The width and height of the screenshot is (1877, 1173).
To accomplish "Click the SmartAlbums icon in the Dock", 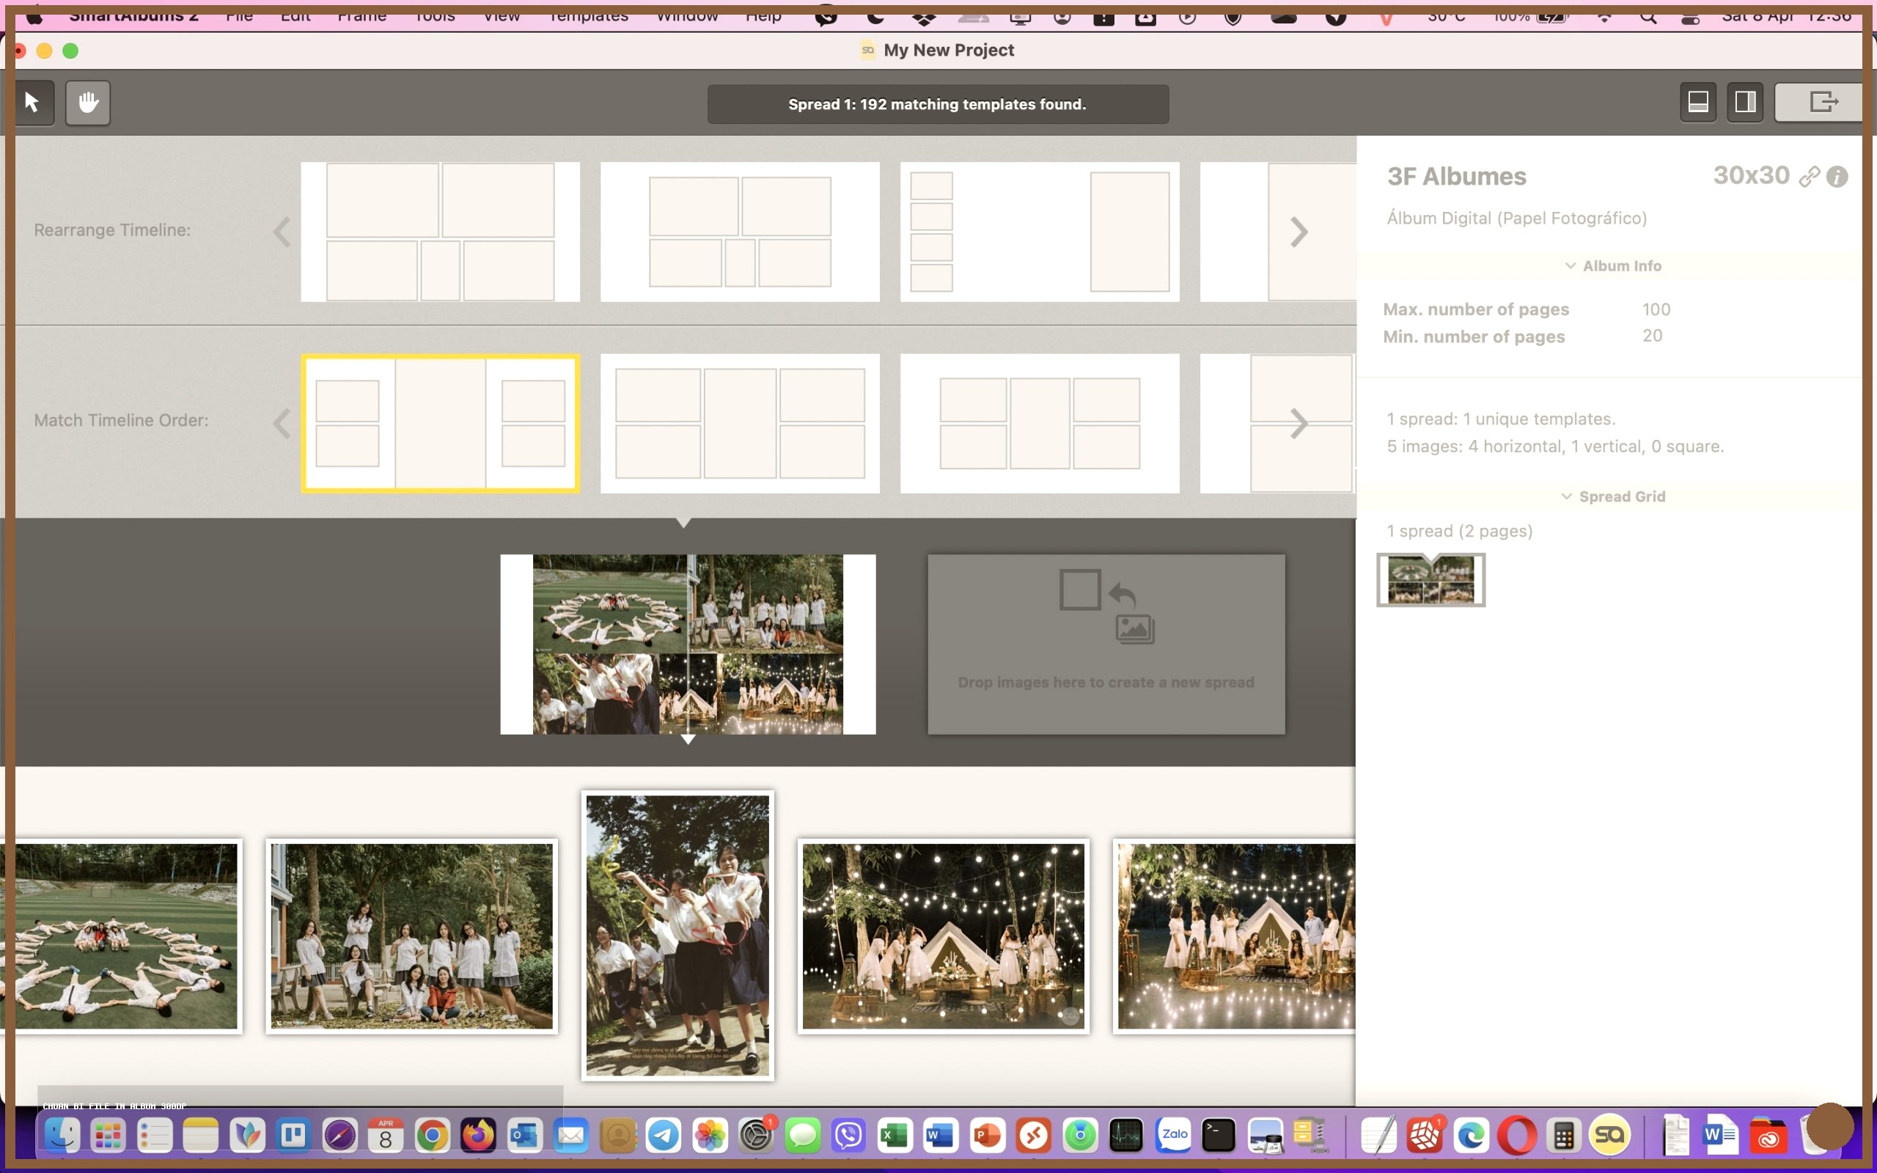I will 1611,1135.
